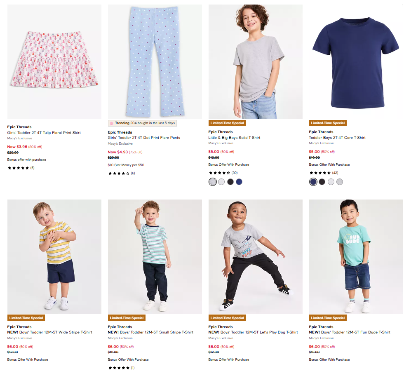Pick black swatch for Toddler Boys Core T-Shirt
This screenshot has width=411, height=371.
[322, 182]
